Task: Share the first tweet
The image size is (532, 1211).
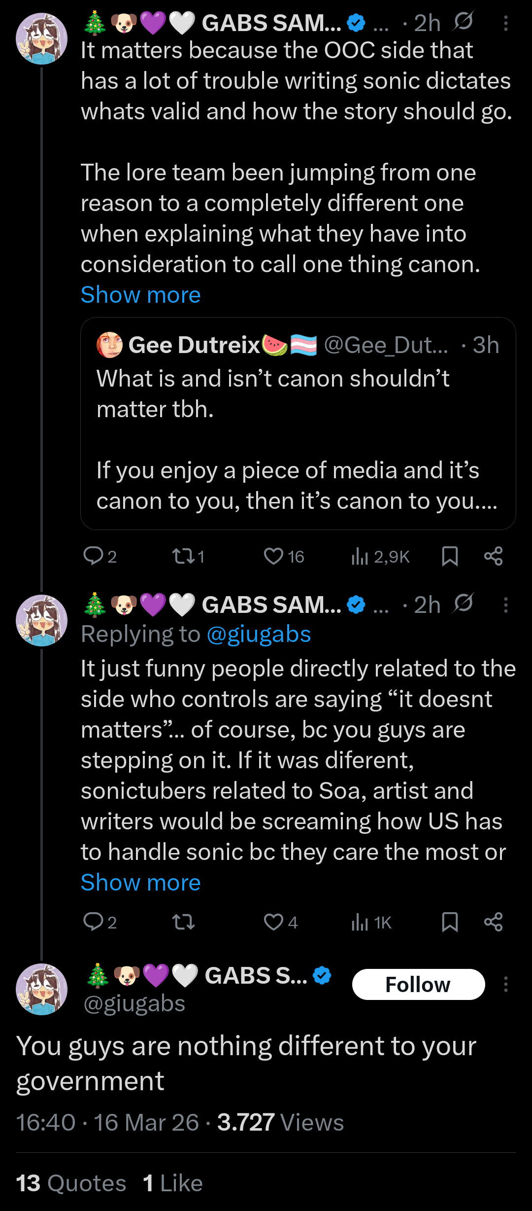Action: point(493,557)
